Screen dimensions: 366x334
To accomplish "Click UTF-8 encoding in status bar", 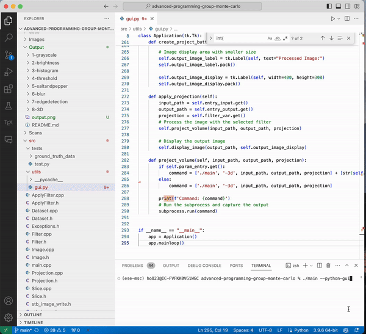I will coord(265,330).
